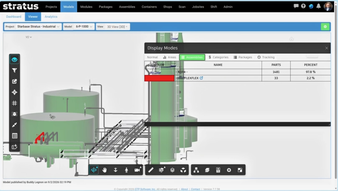Open the Contact link in footer
338x191 pixels.
pyautogui.click(x=196, y=189)
